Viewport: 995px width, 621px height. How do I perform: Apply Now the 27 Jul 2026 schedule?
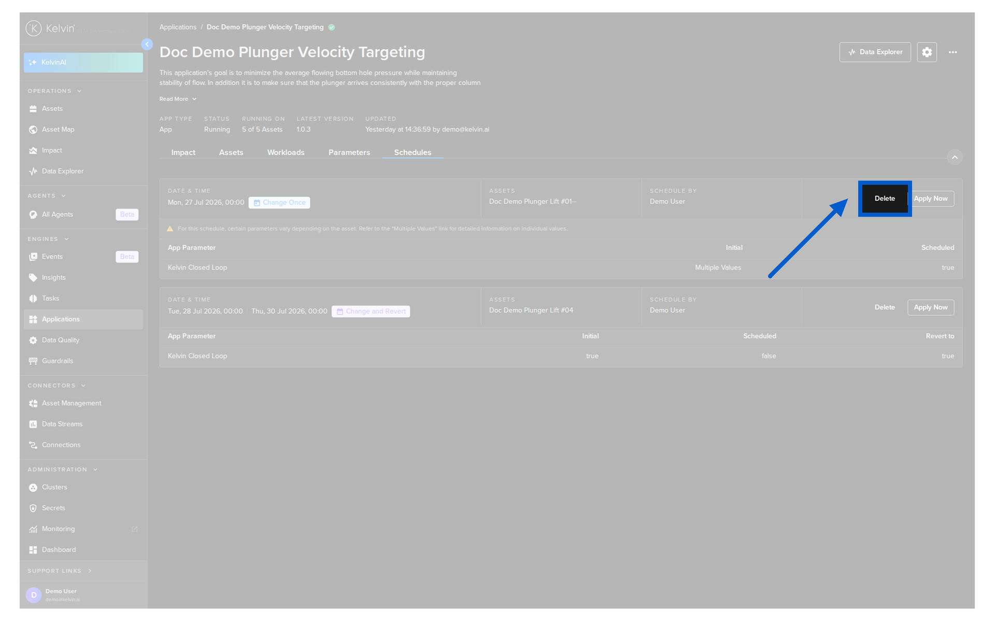click(x=931, y=199)
